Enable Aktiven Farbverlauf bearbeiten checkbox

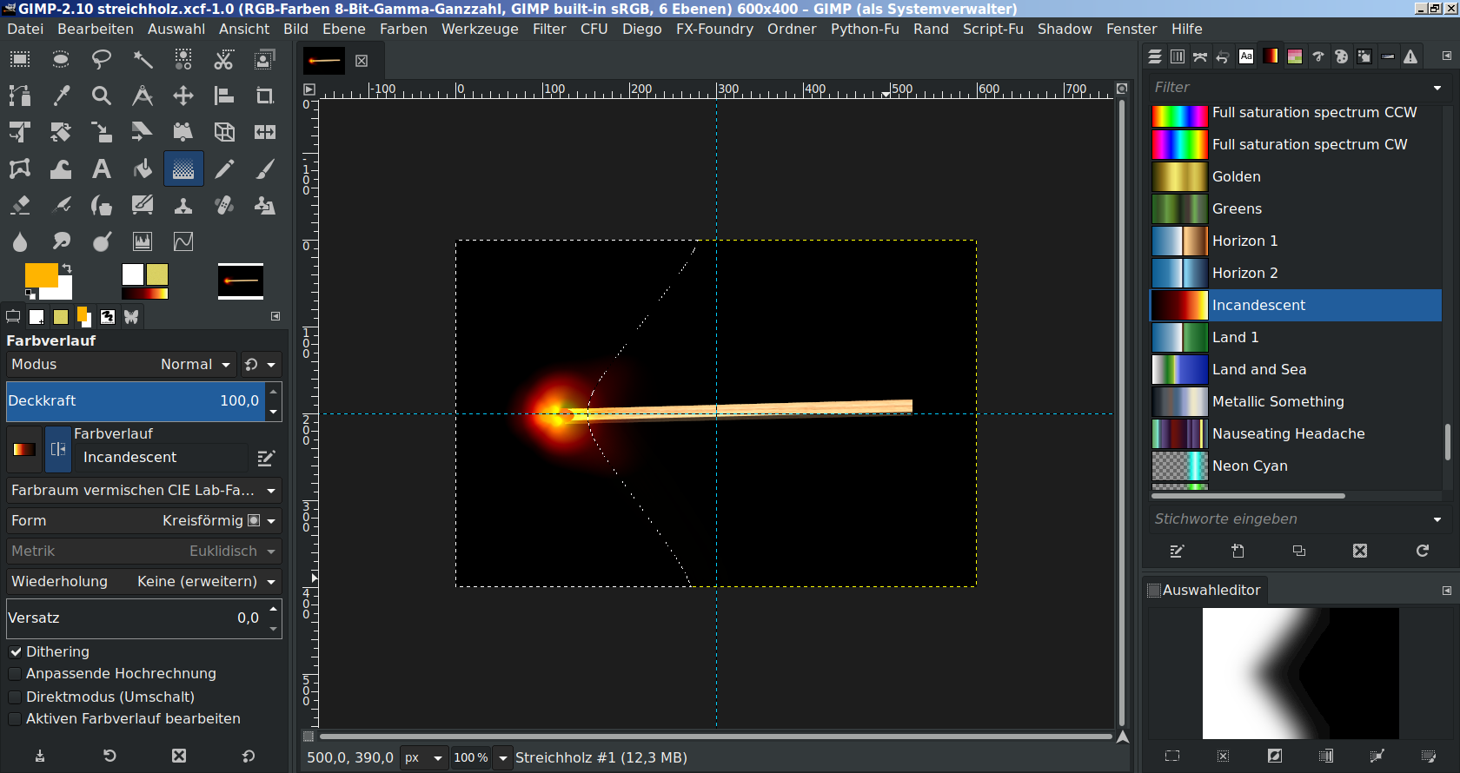click(x=16, y=719)
